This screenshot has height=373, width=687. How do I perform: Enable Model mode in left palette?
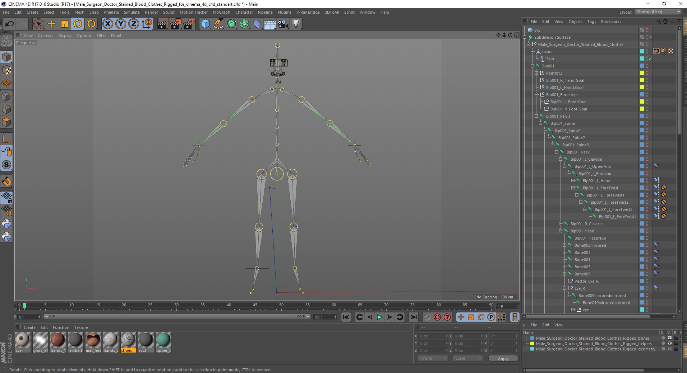pos(6,57)
